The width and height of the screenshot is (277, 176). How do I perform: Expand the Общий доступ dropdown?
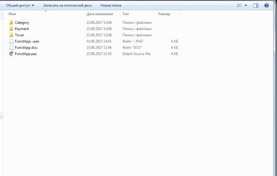pos(20,5)
